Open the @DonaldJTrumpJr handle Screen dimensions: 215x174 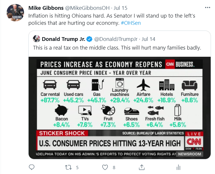(116, 39)
